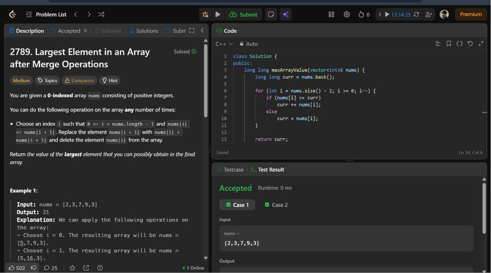Image resolution: width=491 pixels, height=273 pixels.
Task: Switch to the Testcase tab
Action: pos(230,169)
